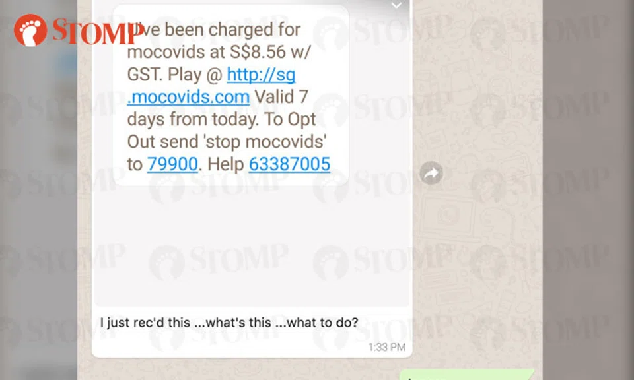The image size is (634, 380).
Task: Click the 'Valid 7 days from today' text
Action: pyautogui.click(x=221, y=108)
